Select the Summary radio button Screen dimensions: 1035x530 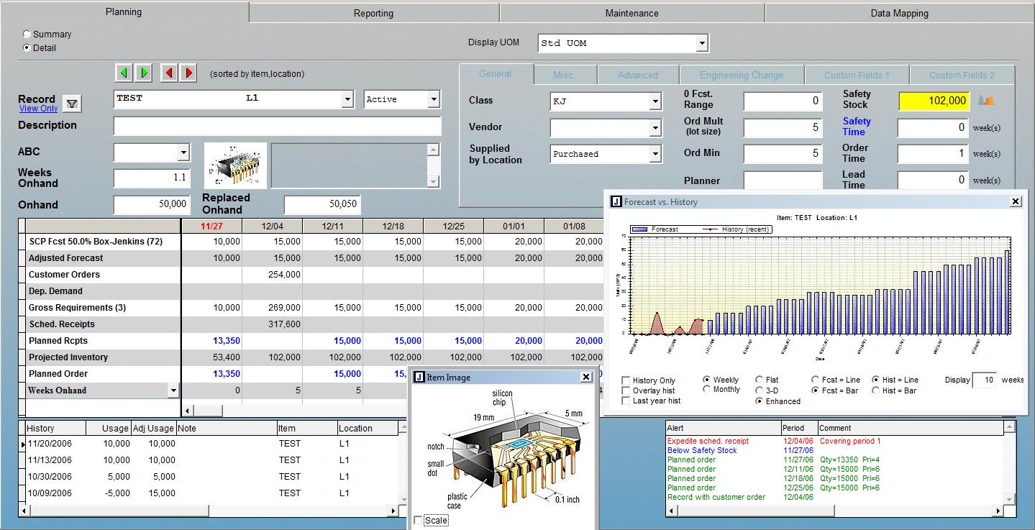(27, 34)
